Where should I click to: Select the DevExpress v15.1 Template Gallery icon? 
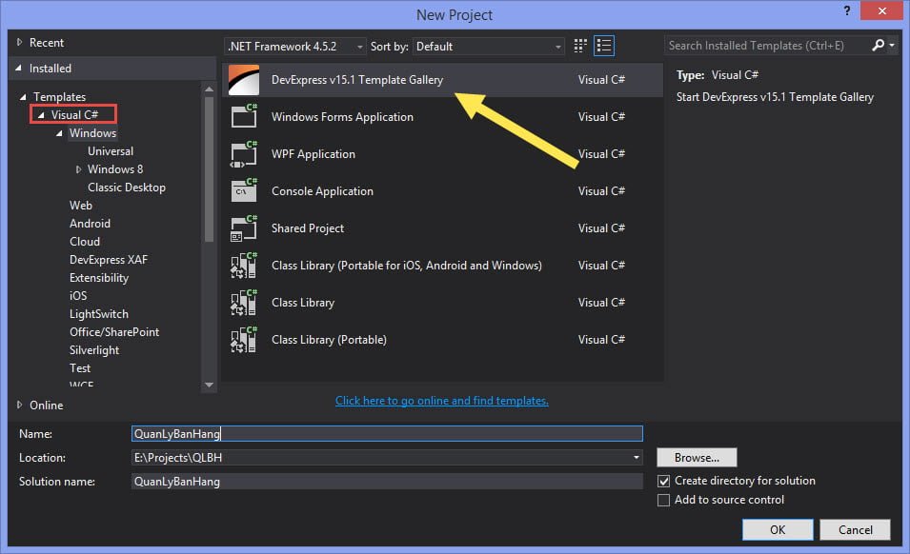245,81
